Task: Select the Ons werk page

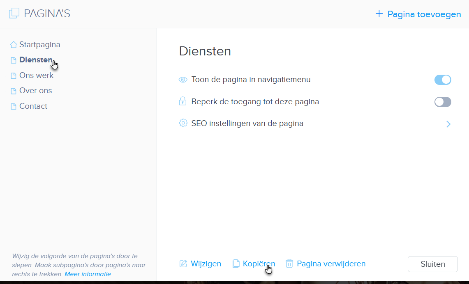Action: 37,75
